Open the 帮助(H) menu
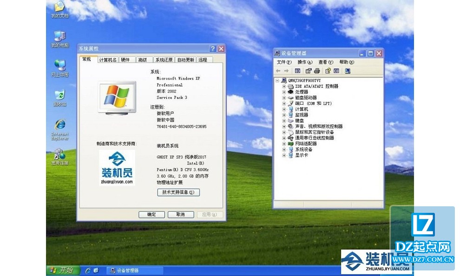 (347, 62)
